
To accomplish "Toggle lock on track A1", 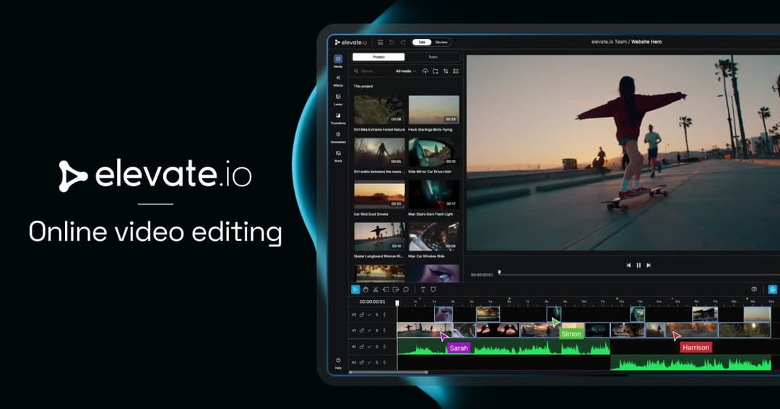I will click(x=362, y=346).
